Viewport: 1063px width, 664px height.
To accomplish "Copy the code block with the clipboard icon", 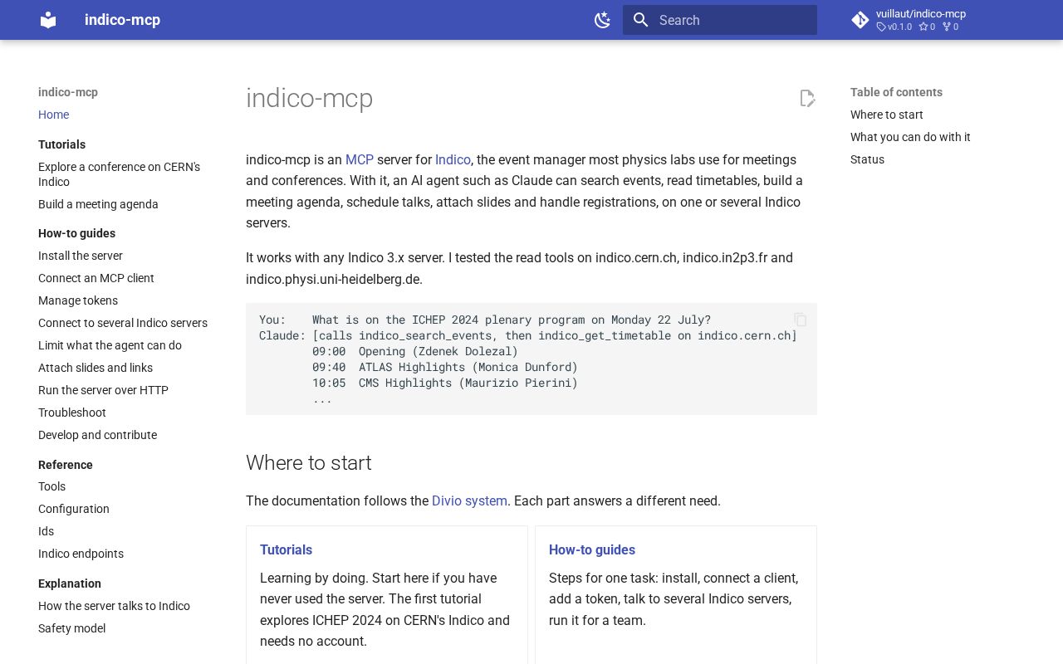I will [801, 320].
